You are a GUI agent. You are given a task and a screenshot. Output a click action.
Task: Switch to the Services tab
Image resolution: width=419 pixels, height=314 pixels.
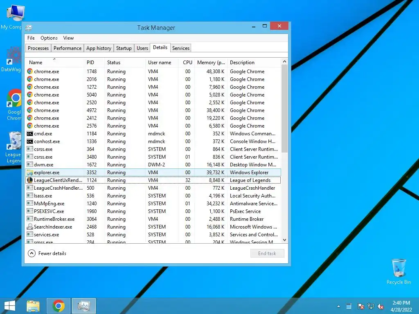(180, 48)
